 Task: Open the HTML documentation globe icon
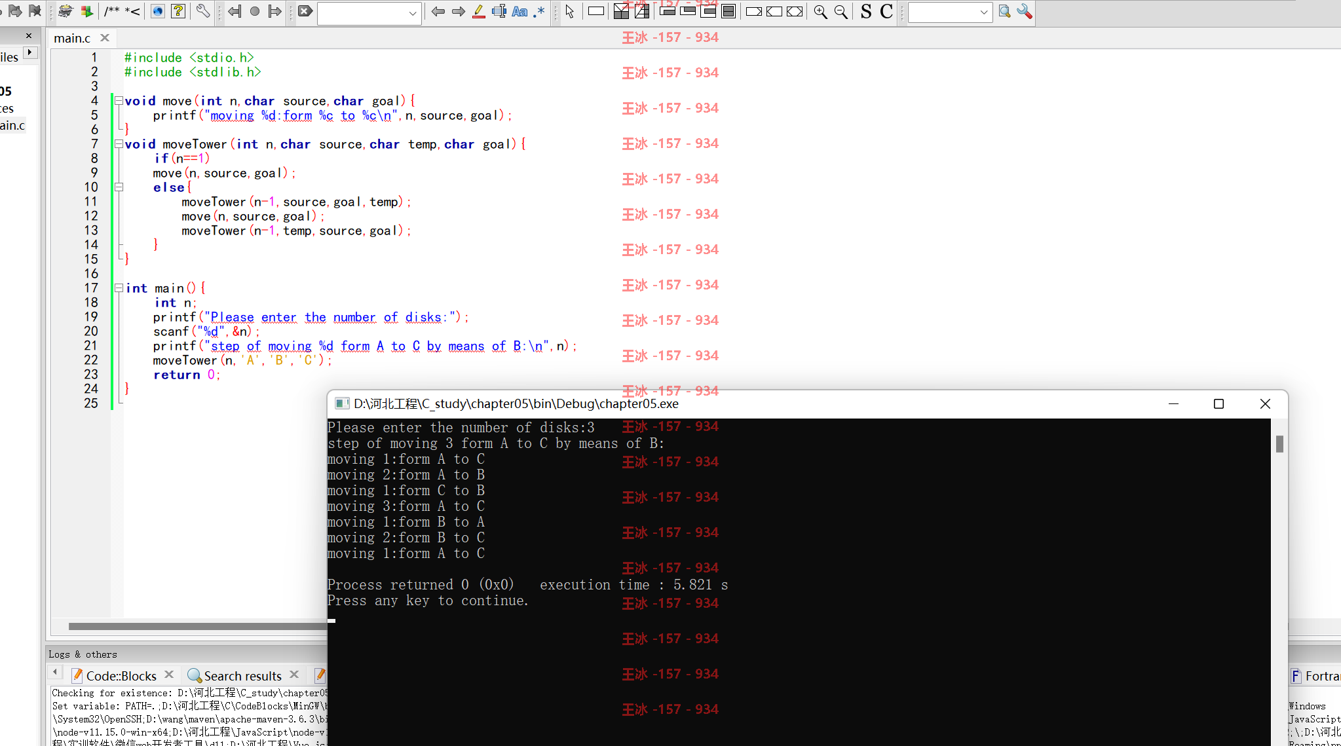tap(158, 11)
